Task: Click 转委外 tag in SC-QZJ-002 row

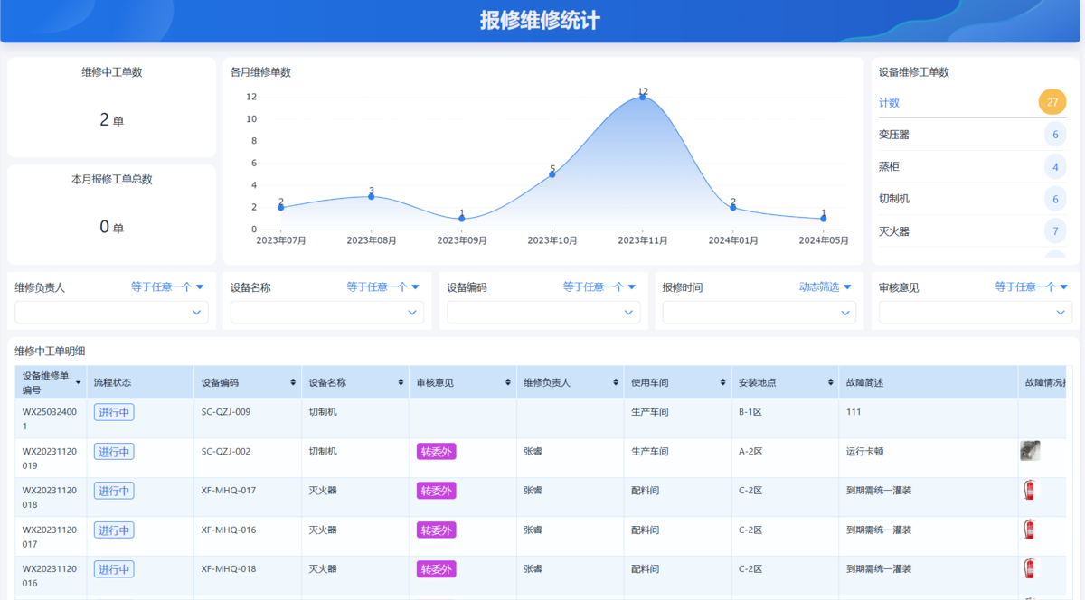Action: [x=437, y=452]
